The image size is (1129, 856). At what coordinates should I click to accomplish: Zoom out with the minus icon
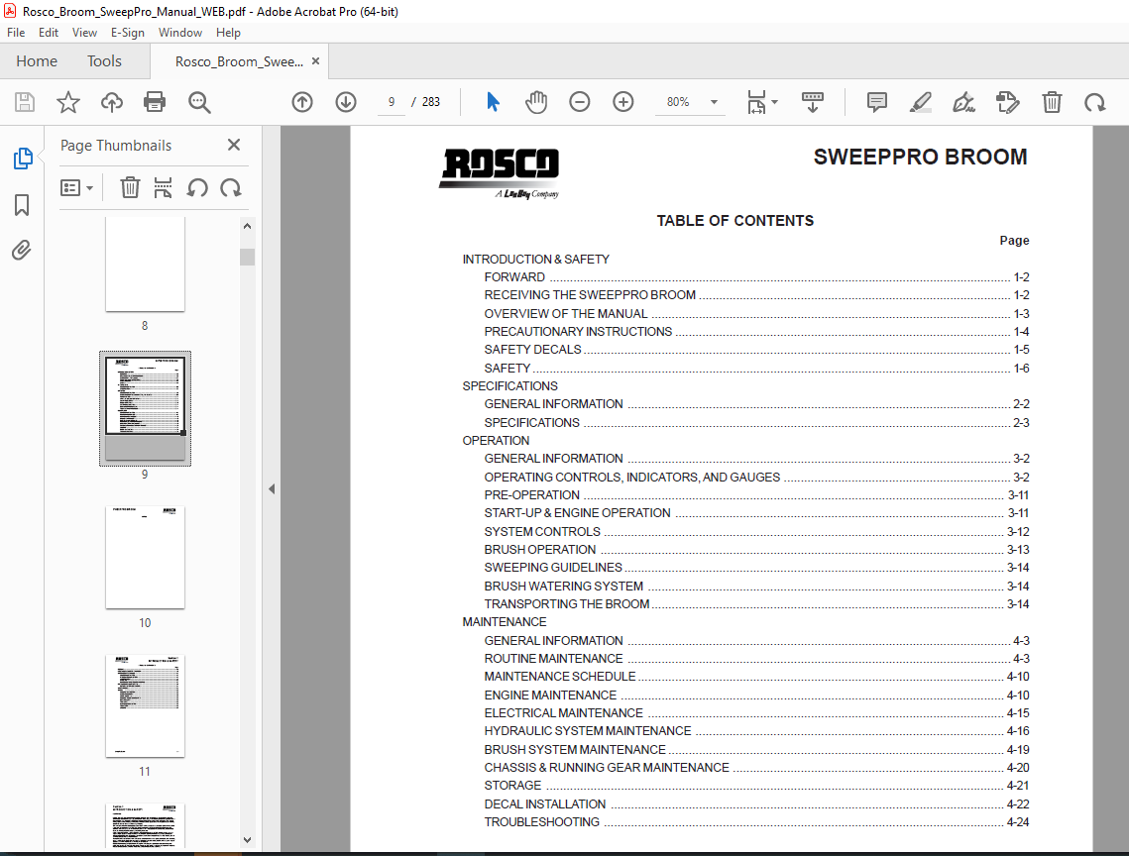580,102
